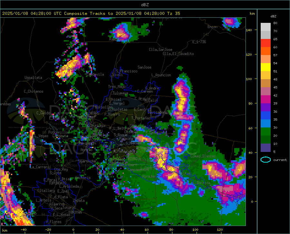Select the white 80 dBZ color swatch

pos(266,27)
